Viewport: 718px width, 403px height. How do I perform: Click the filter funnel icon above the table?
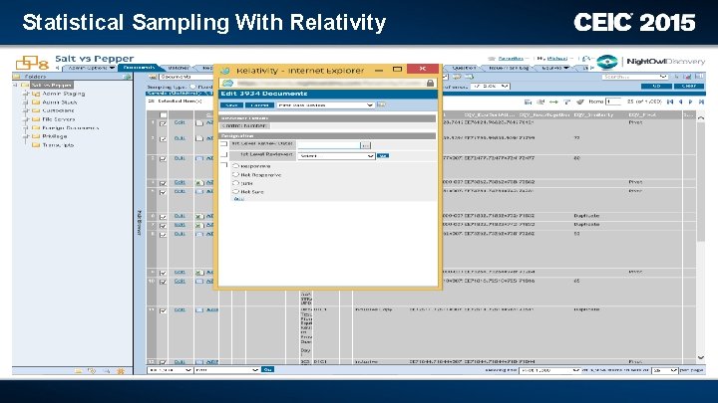click(x=566, y=101)
